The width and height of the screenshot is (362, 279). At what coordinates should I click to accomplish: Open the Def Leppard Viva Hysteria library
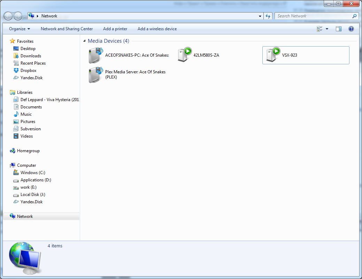[49, 100]
